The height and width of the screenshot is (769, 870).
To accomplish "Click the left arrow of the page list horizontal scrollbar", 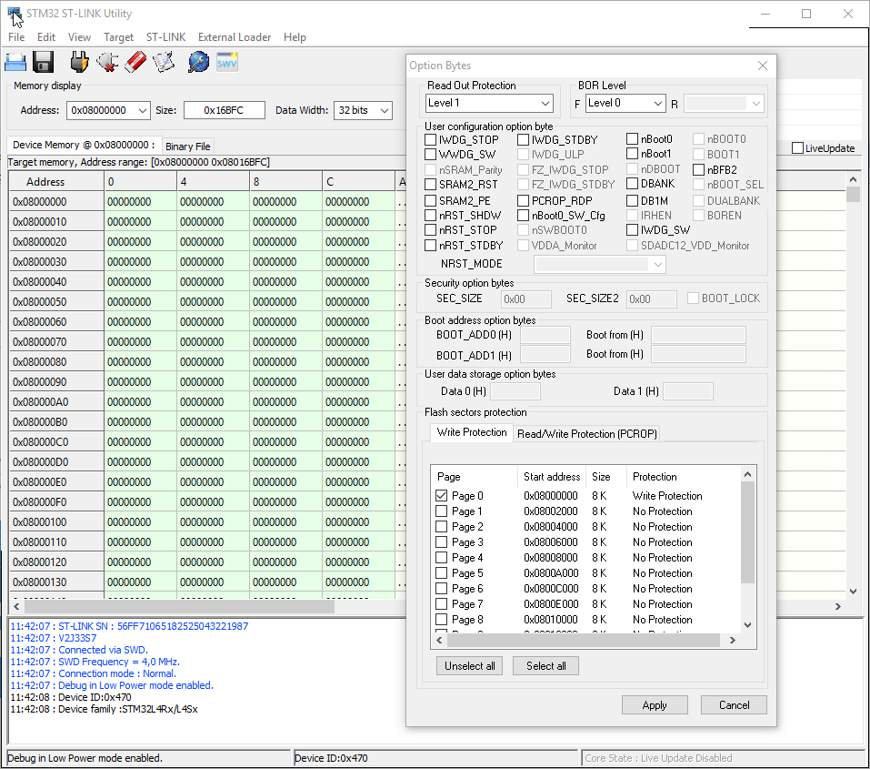I will (439, 640).
